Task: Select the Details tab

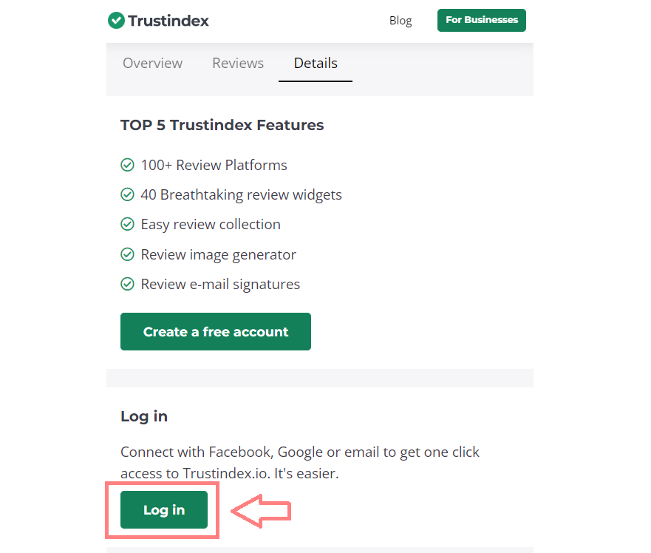Action: coord(316,64)
